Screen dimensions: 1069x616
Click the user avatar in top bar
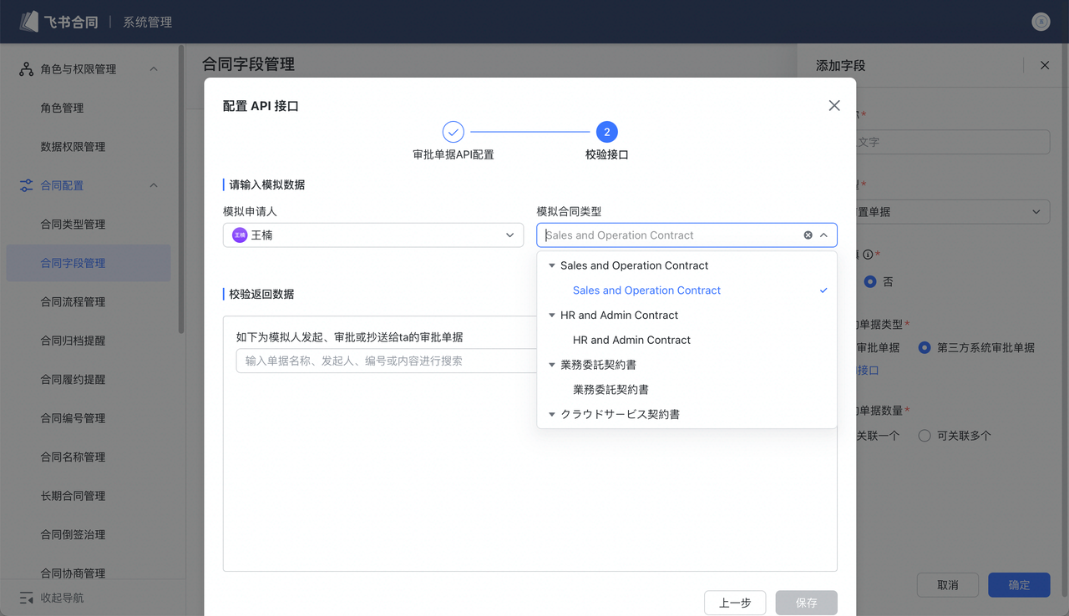pyautogui.click(x=1040, y=22)
